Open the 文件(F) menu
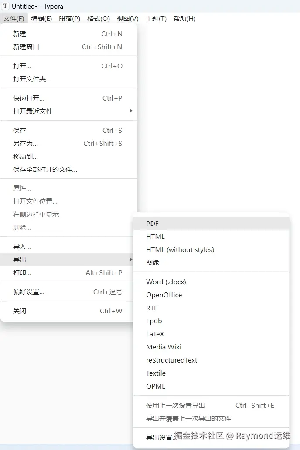 pos(14,18)
